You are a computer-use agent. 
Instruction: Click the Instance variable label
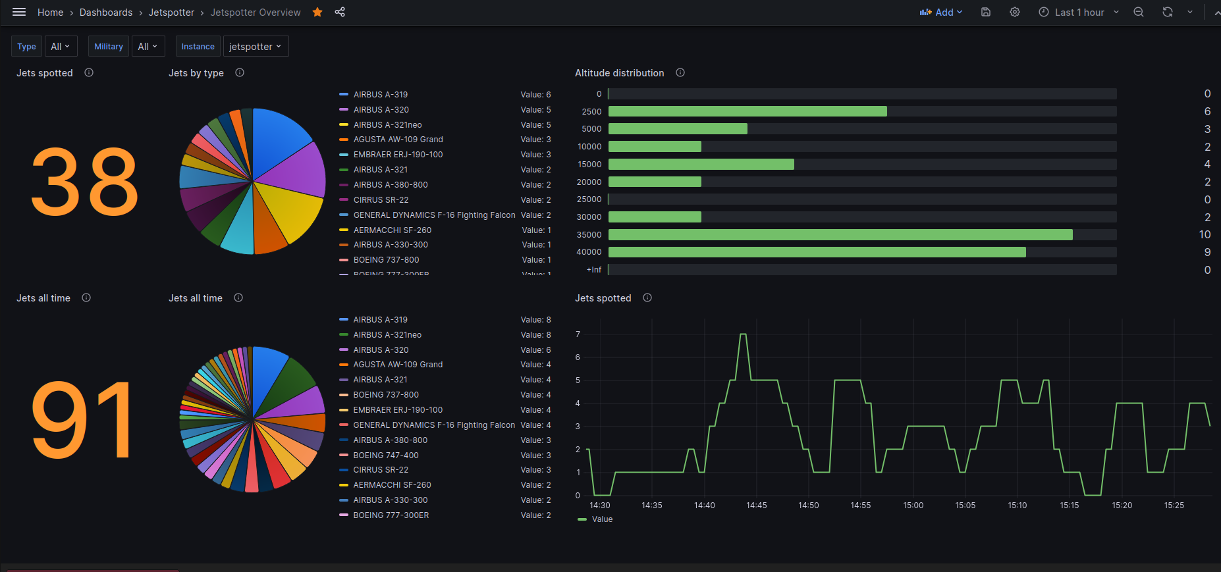(198, 47)
